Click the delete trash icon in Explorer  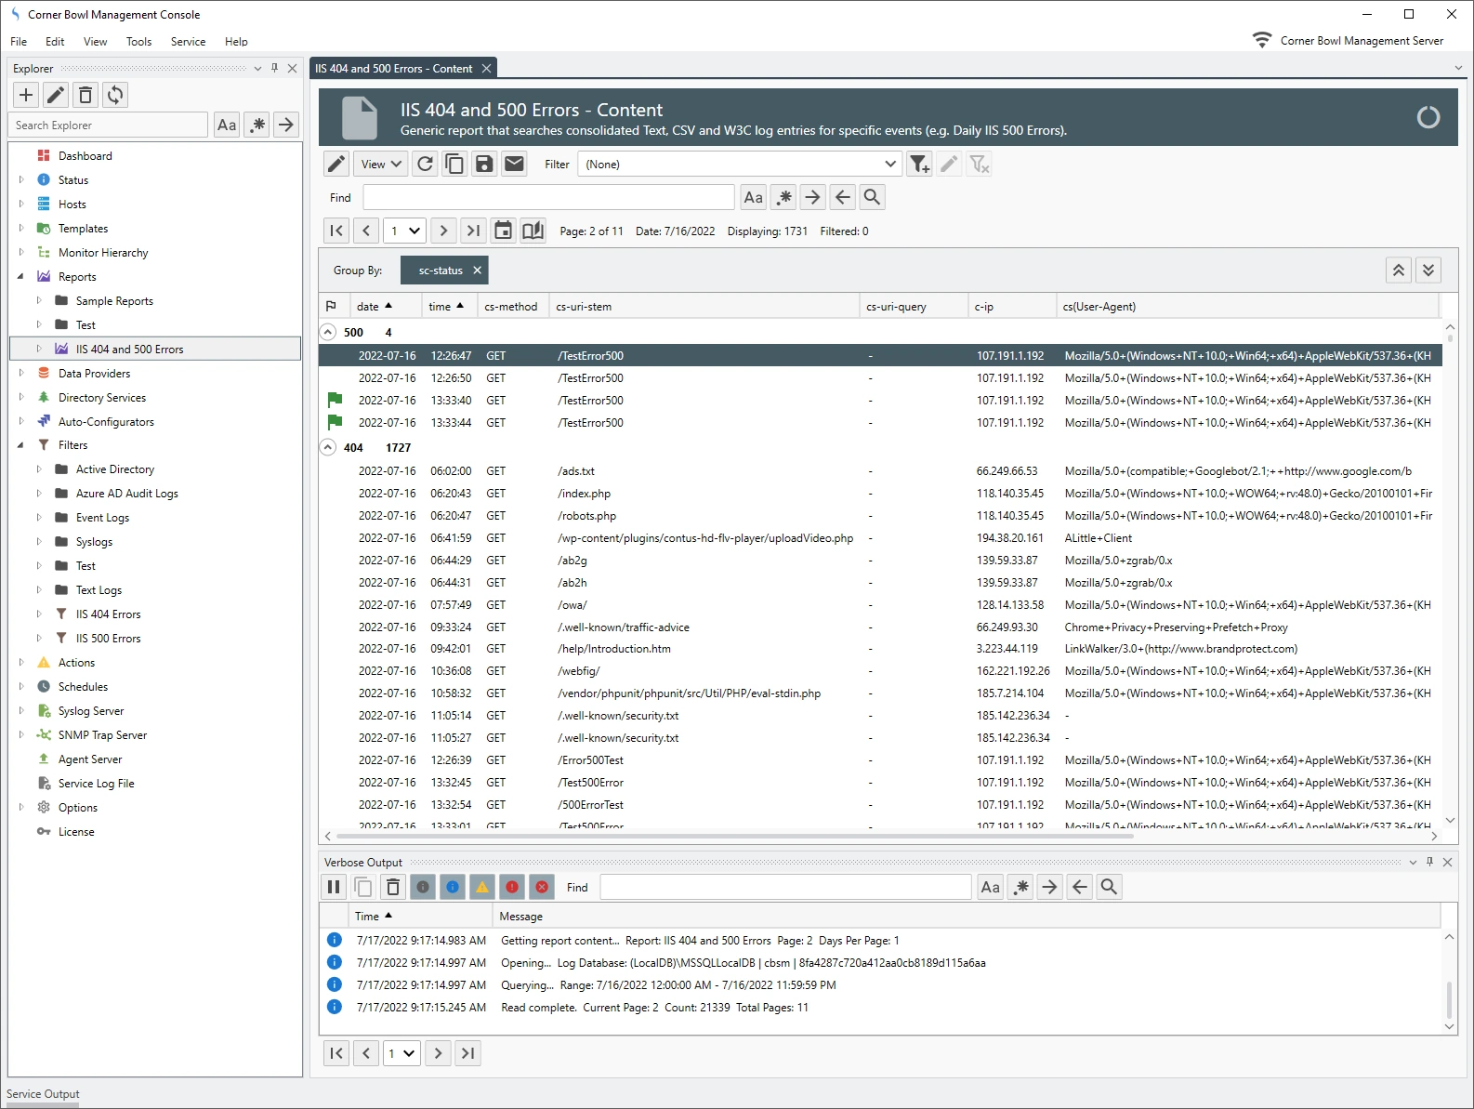click(x=86, y=95)
